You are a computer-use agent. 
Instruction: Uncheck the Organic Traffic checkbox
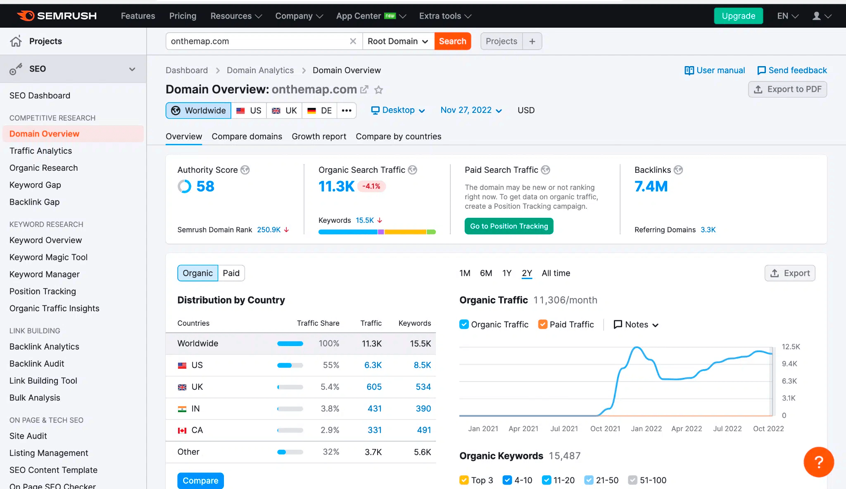tap(464, 324)
